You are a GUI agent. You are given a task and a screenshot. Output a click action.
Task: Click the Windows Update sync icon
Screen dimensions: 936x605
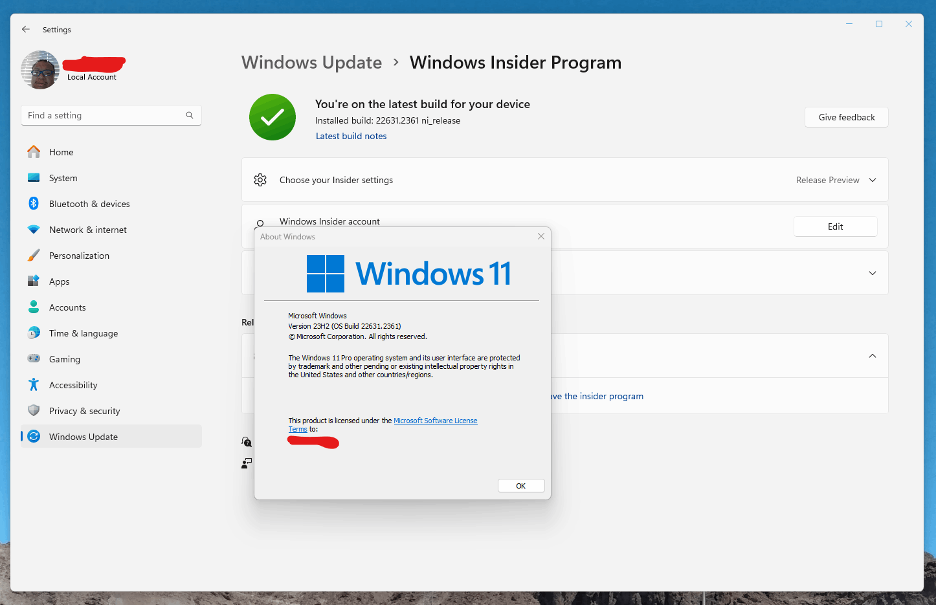click(x=34, y=437)
